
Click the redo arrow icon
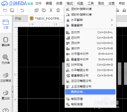pos(29,10)
